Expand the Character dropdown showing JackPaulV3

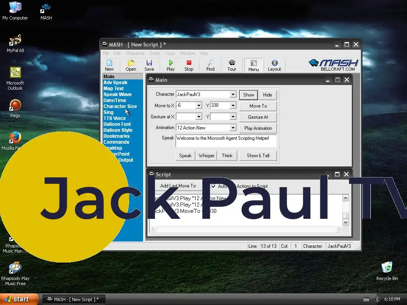point(233,95)
